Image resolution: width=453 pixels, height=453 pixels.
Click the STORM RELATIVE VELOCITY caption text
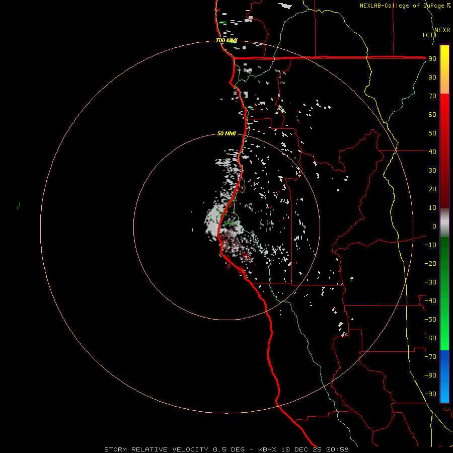click(156, 449)
